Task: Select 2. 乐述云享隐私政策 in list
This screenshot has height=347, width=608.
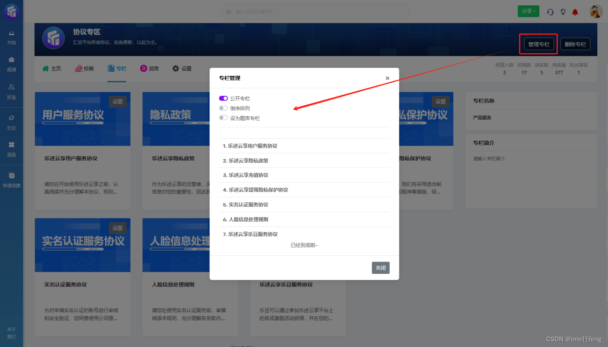Action: pos(304,161)
